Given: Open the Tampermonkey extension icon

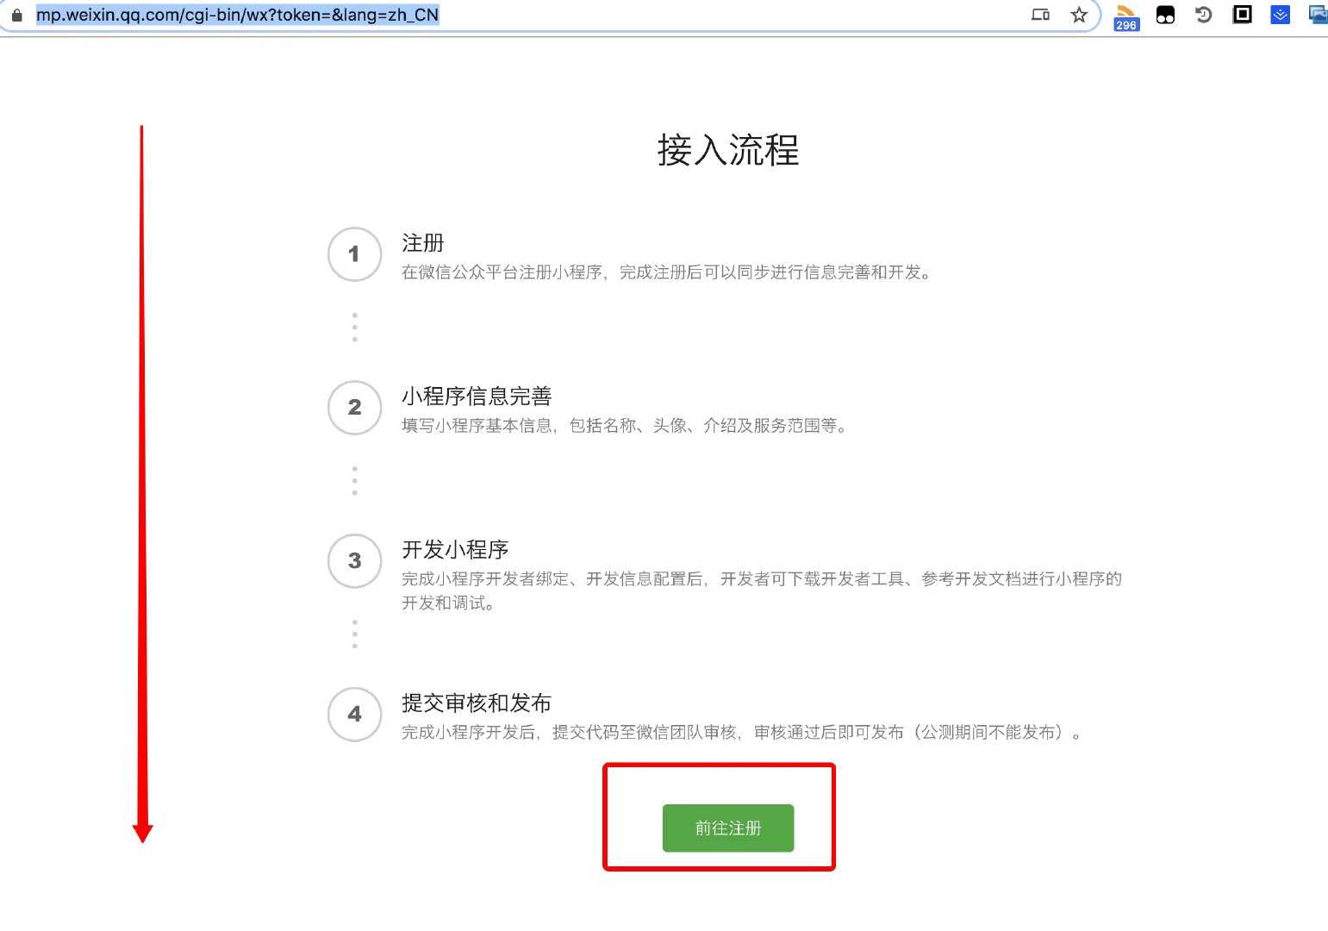Looking at the screenshot, I should click(x=1165, y=15).
